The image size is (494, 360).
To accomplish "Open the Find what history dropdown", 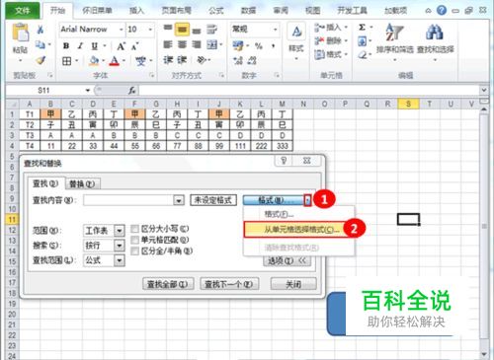I will coord(179,200).
